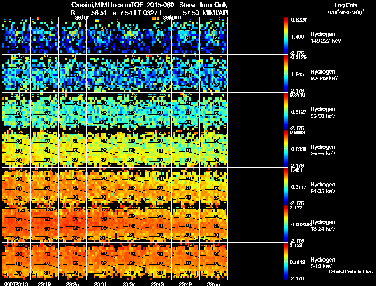Click the Hydrogen 149-227 keV label
Viewport: 376px width, 286px height.
click(x=325, y=38)
